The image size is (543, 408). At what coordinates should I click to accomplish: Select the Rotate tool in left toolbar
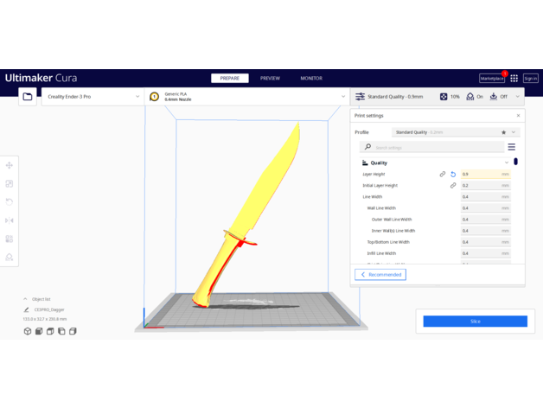tap(10, 201)
